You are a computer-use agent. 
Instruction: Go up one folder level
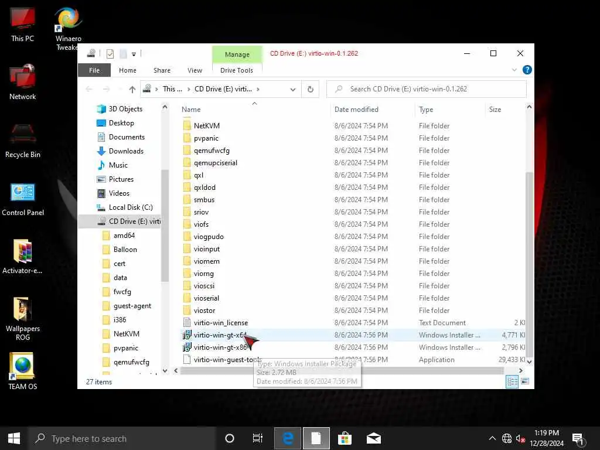[132, 89]
